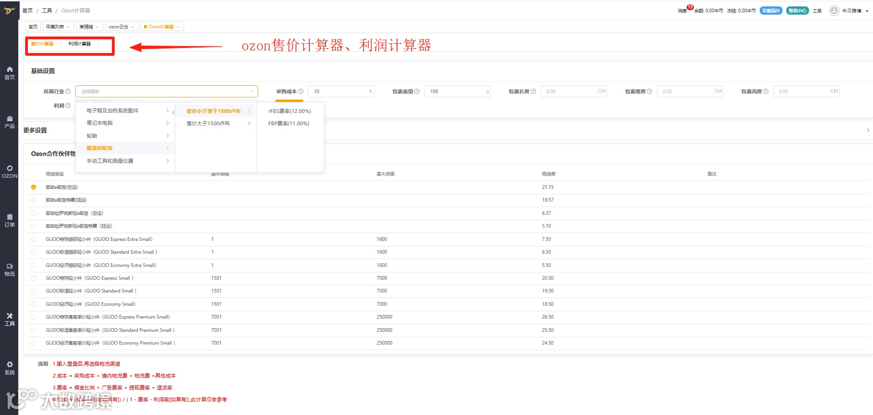
Task: Show help tooltip beside 包裹长度
Action: pyautogui.click(x=533, y=91)
